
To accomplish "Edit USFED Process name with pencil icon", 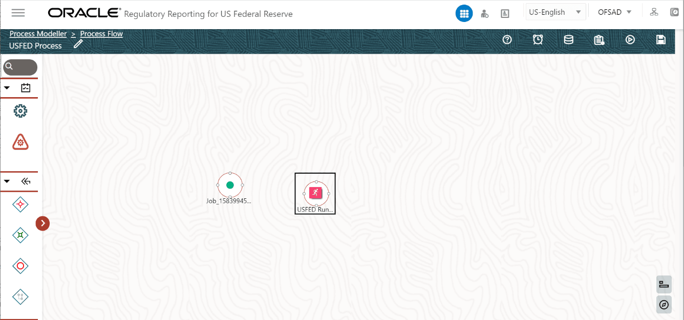I will pos(78,44).
